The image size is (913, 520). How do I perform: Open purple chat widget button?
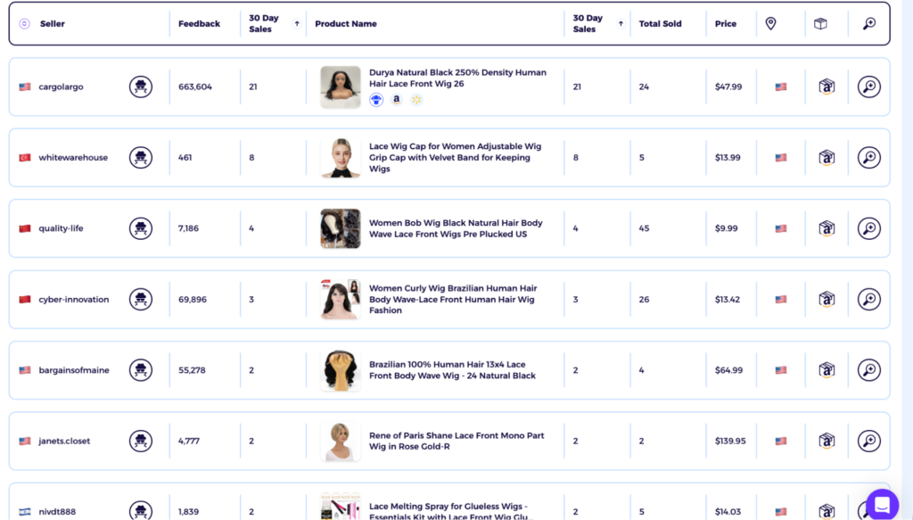(x=882, y=504)
